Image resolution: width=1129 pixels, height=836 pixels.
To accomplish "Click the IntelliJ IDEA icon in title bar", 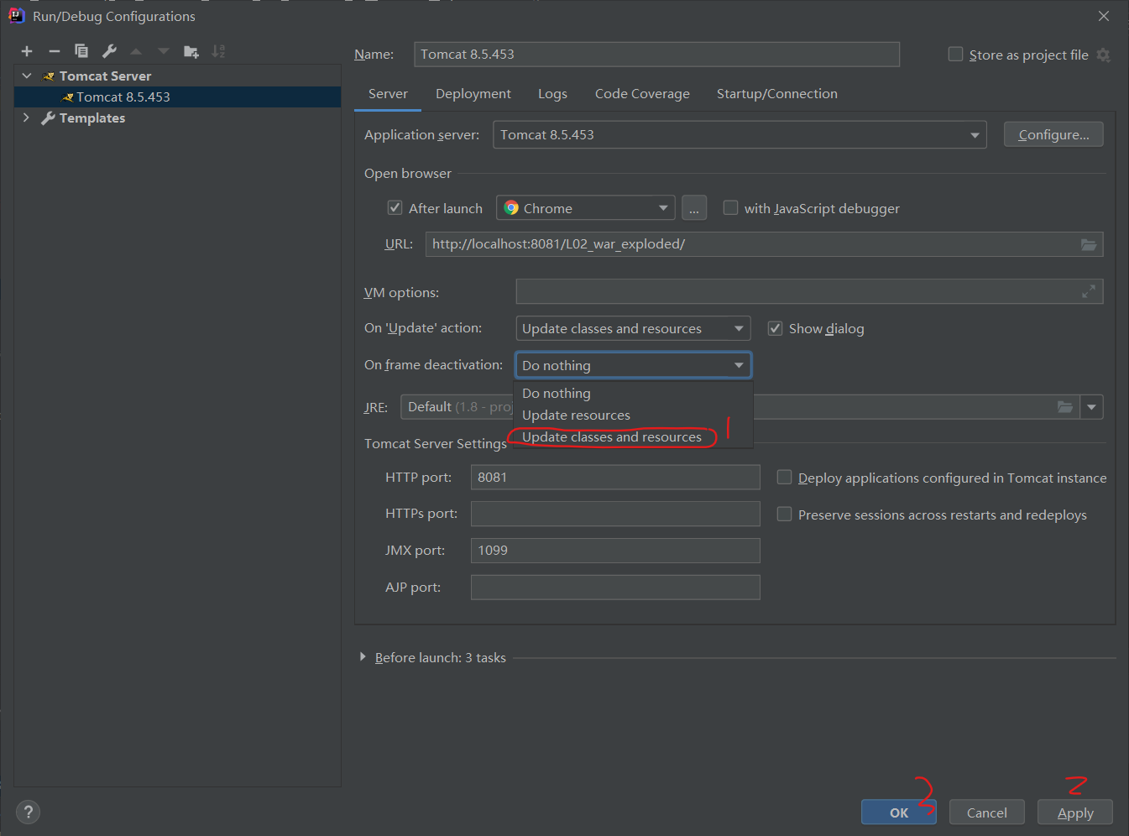I will [x=16, y=16].
